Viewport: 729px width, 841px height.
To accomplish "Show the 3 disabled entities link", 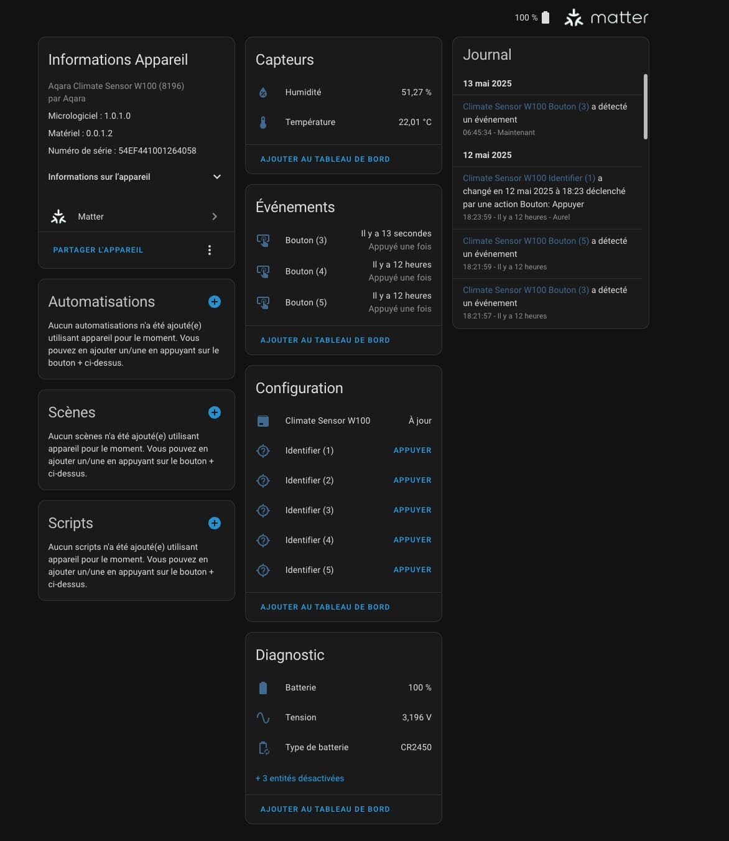I will [x=300, y=778].
